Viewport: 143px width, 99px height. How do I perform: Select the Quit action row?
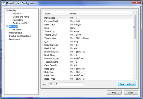pyautogui.click(x=88, y=42)
